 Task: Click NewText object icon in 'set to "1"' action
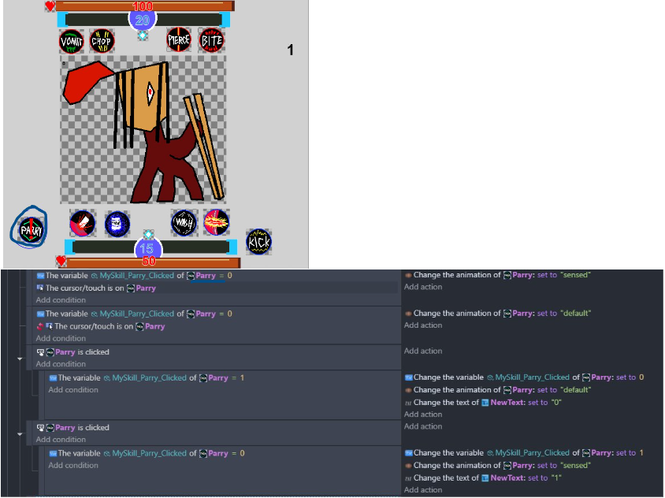485,478
